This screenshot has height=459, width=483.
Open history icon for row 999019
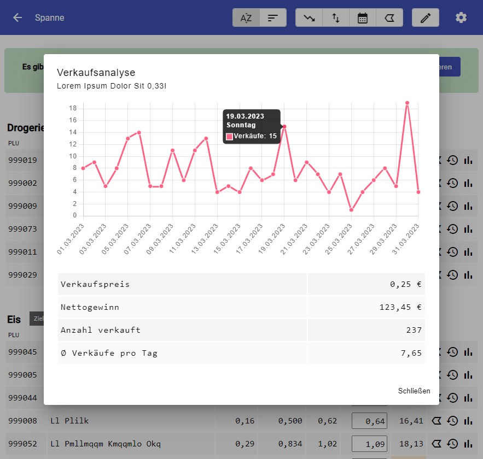click(452, 160)
